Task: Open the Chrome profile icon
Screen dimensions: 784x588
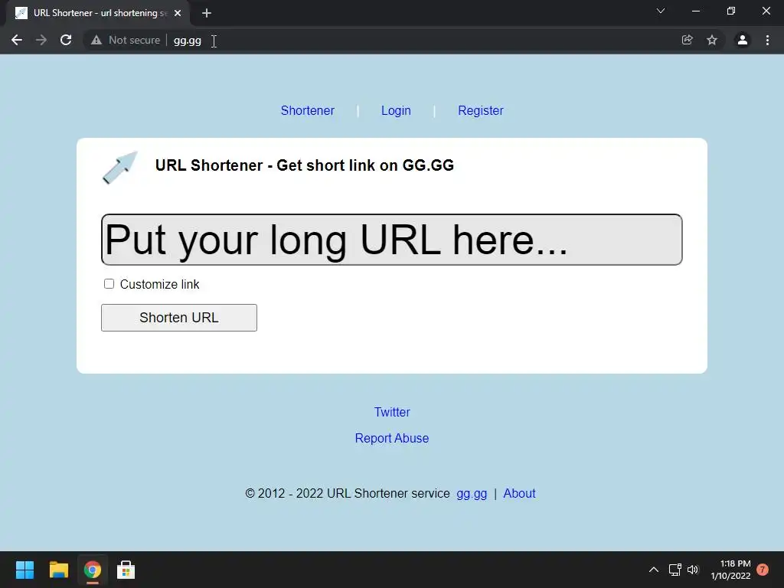Action: pos(743,40)
